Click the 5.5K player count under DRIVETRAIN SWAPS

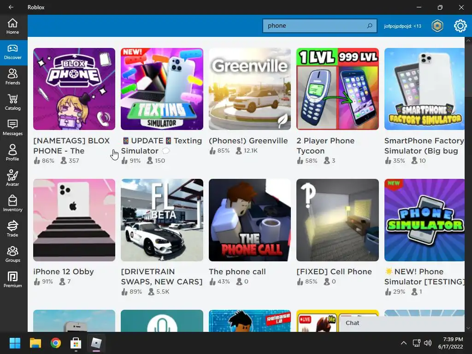tap(159, 292)
